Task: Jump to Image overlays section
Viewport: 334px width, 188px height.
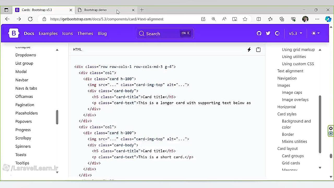Action: pyautogui.click(x=295, y=99)
